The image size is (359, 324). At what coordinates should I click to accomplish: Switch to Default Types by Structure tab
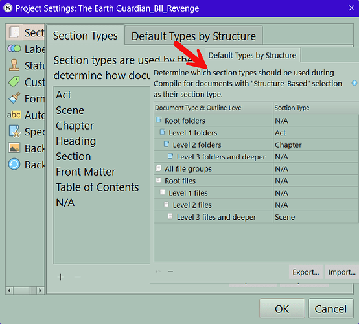coord(194,36)
